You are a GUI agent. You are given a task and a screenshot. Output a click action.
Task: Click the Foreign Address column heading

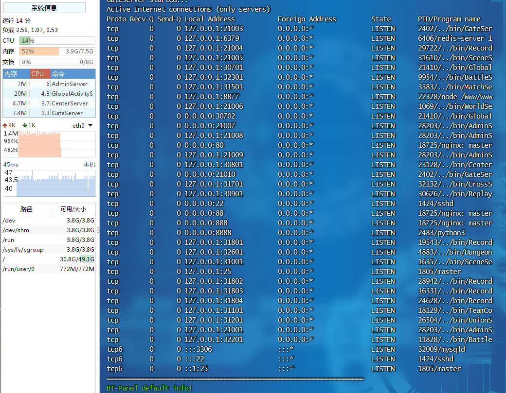pyautogui.click(x=307, y=18)
